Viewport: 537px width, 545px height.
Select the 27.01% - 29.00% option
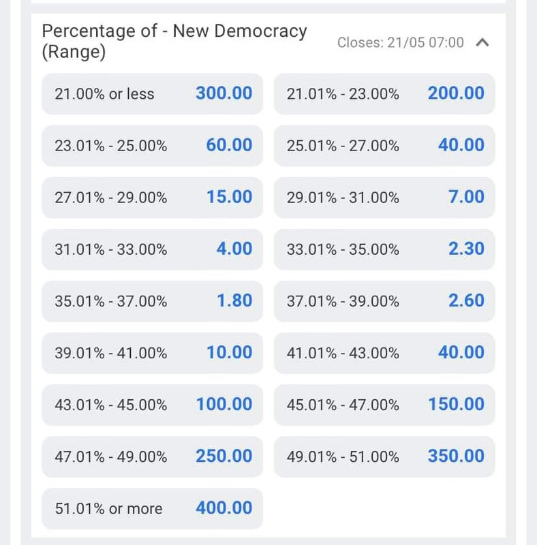[152, 198]
